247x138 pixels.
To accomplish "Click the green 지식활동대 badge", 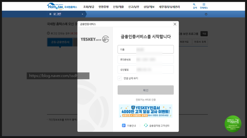I will click(x=233, y=124).
